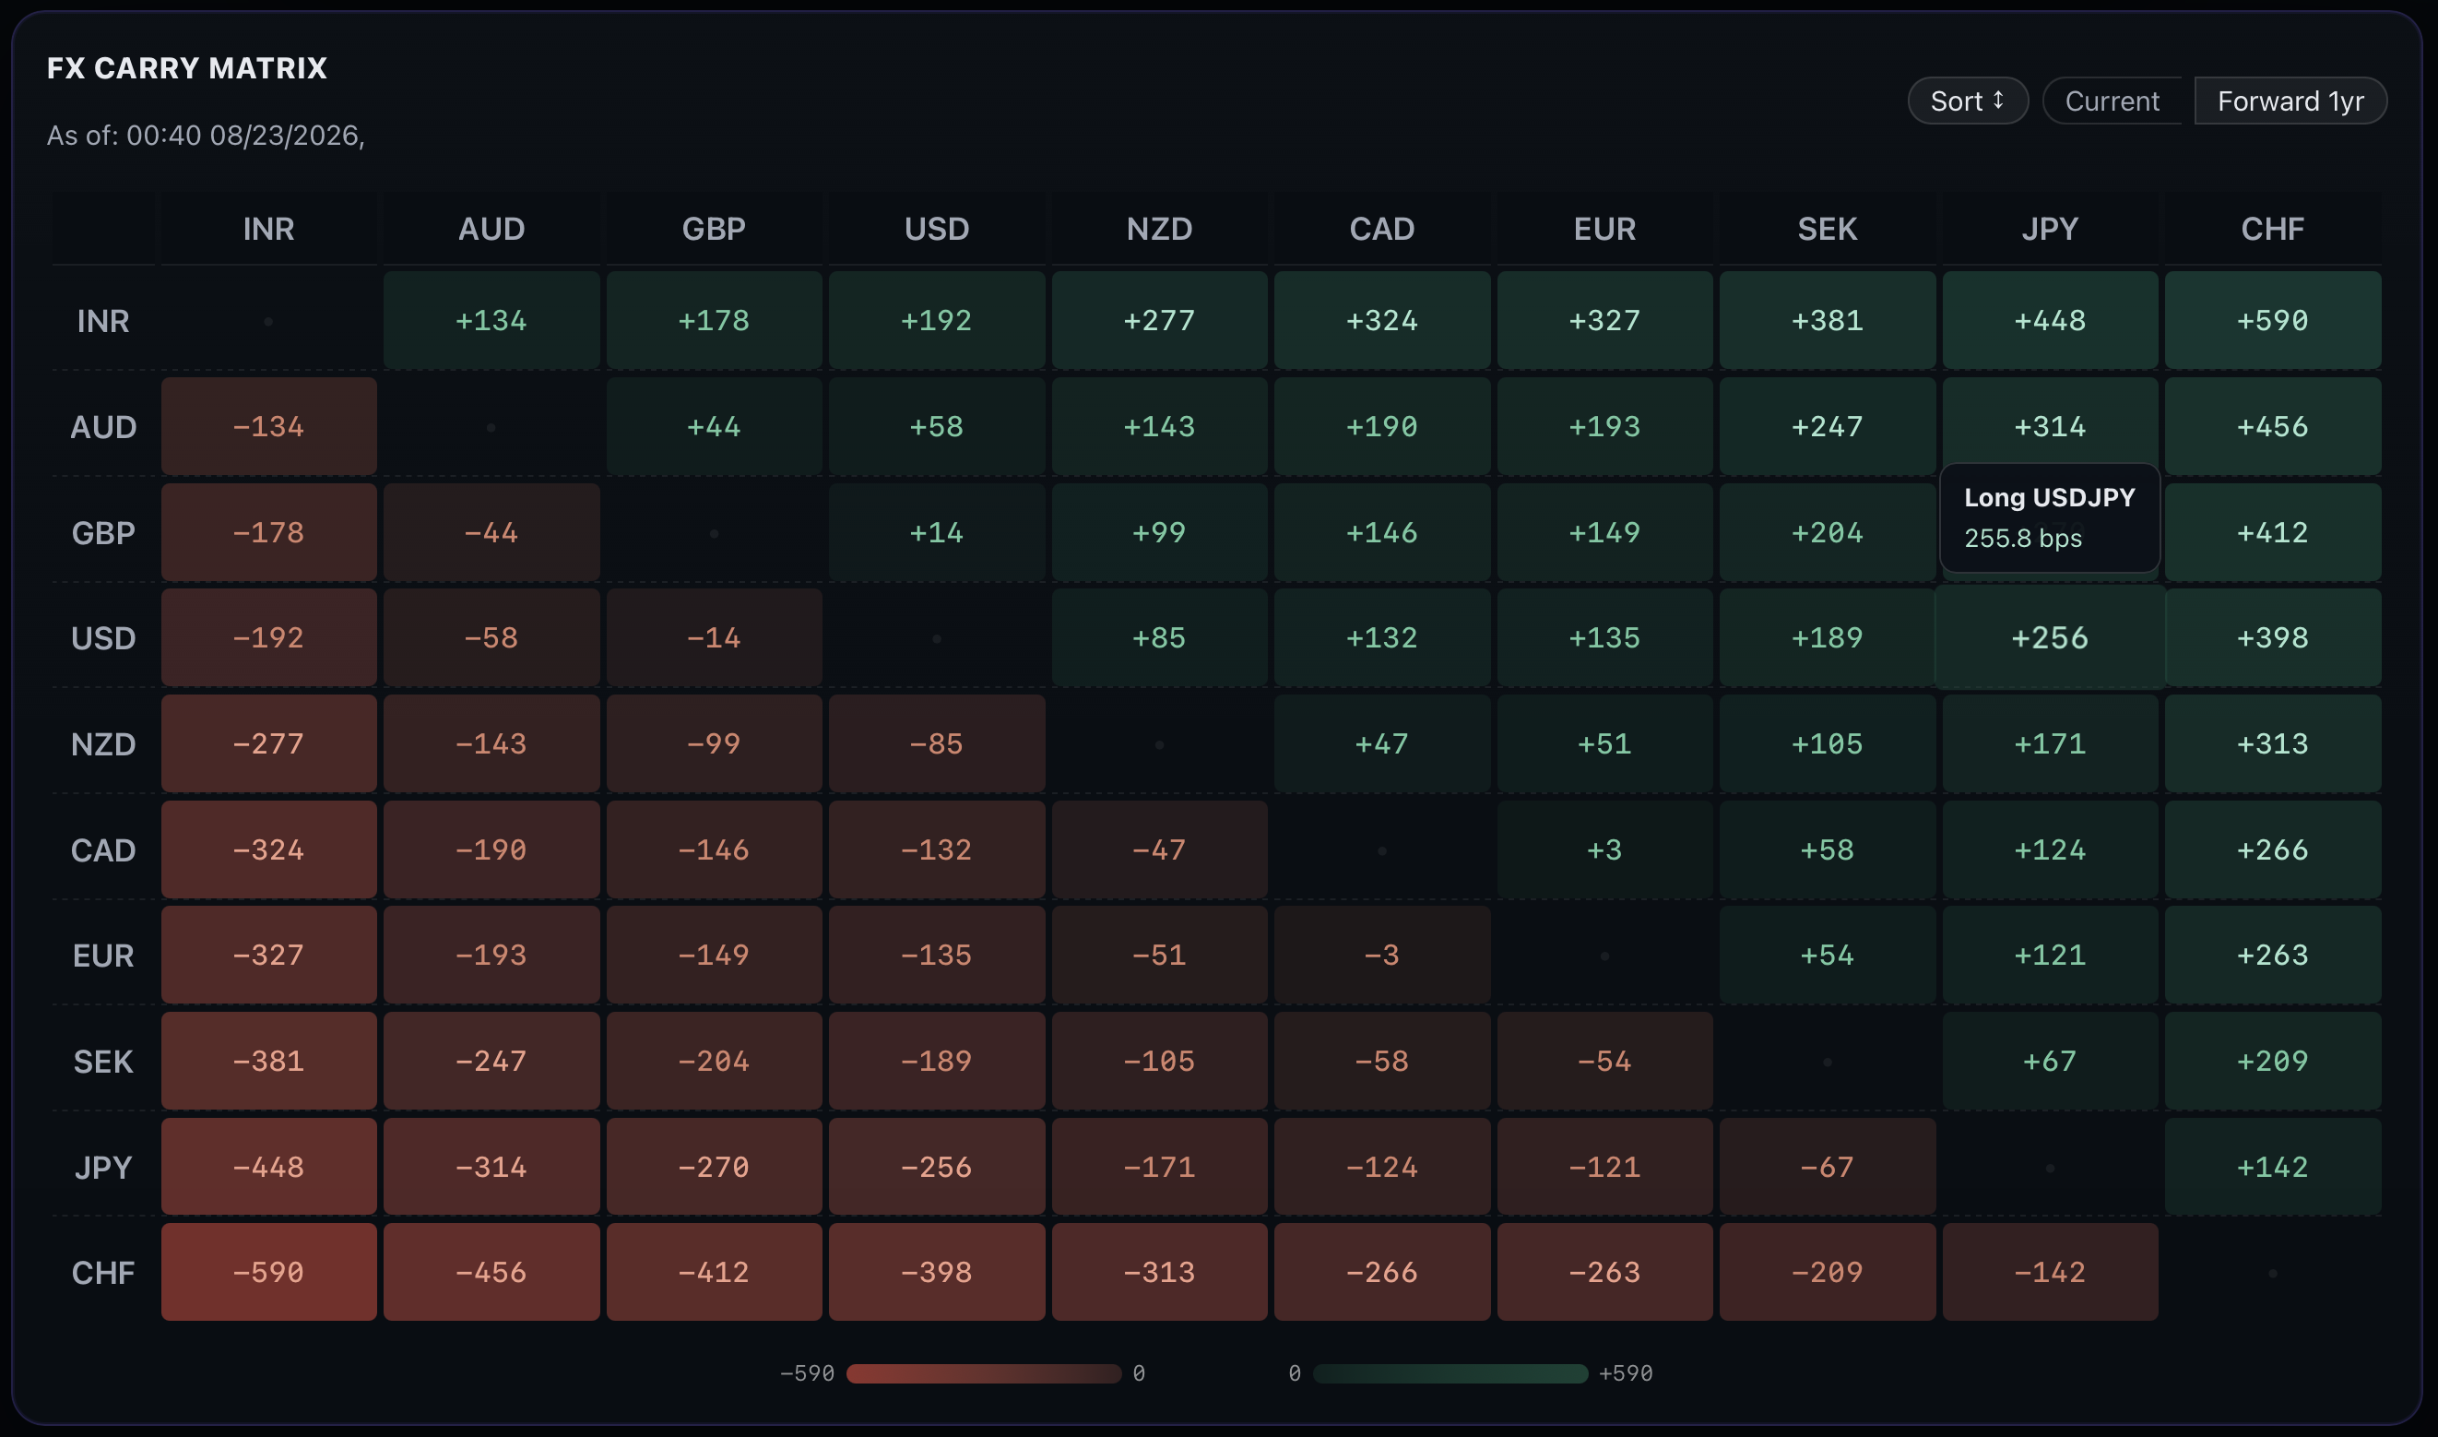This screenshot has height=1437, width=2438.
Task: Click the NZD column header
Action: pos(1159,229)
